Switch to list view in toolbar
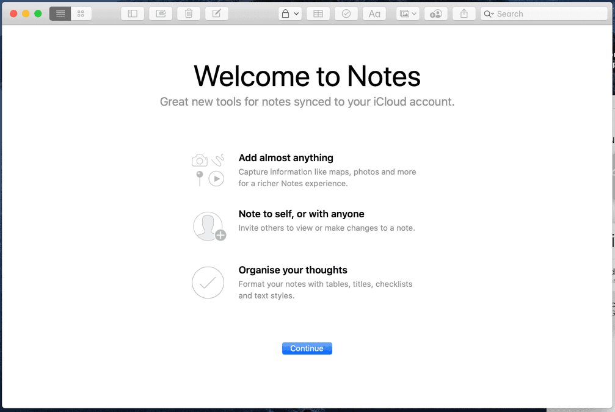The width and height of the screenshot is (615, 412). pos(60,13)
